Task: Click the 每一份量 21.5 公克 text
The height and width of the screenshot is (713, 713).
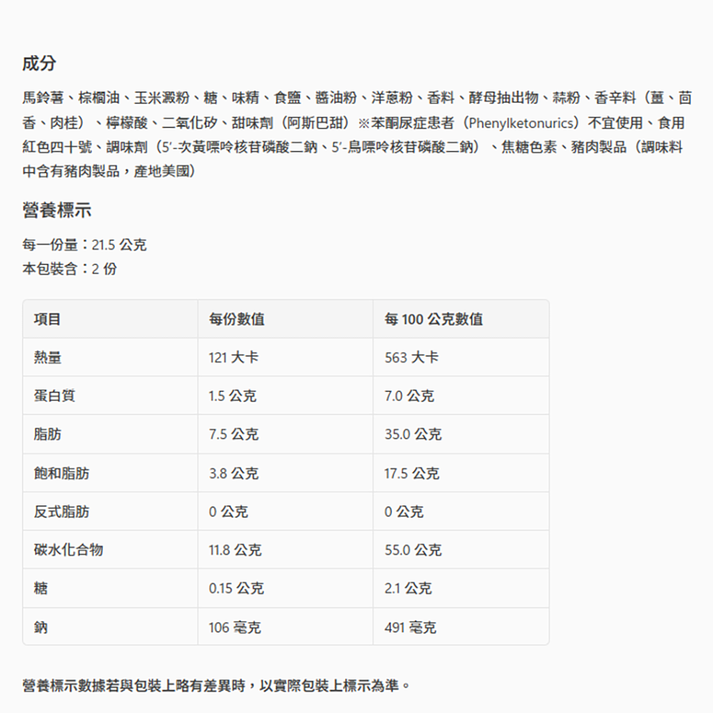Action: click(84, 245)
